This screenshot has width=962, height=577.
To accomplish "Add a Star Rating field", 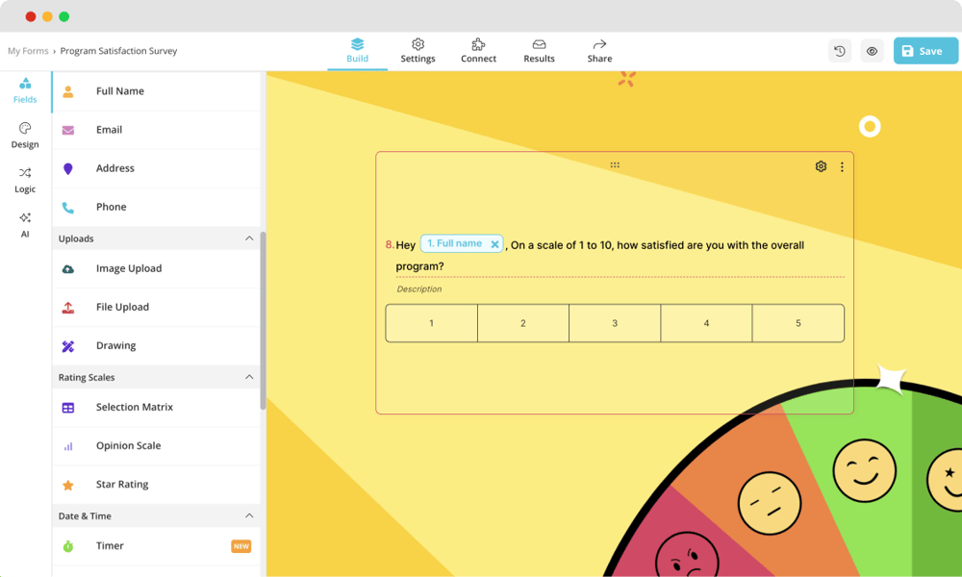I will click(121, 485).
